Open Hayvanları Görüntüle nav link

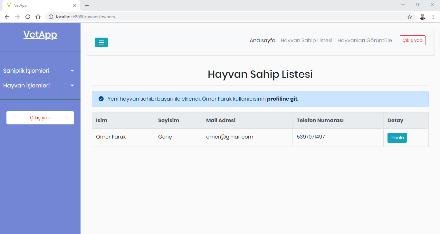click(x=364, y=40)
